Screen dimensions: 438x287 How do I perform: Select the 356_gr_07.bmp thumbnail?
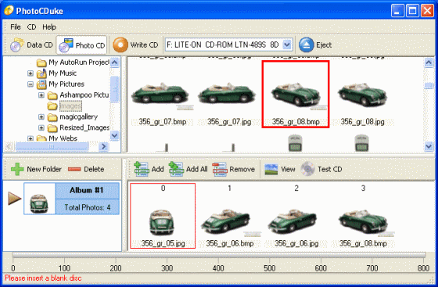coord(162,95)
